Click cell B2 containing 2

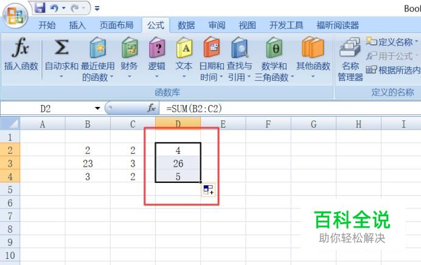coord(88,150)
